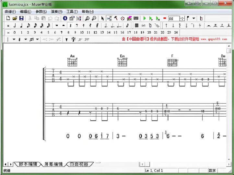Insert a half rest symbol

pos(64,26)
